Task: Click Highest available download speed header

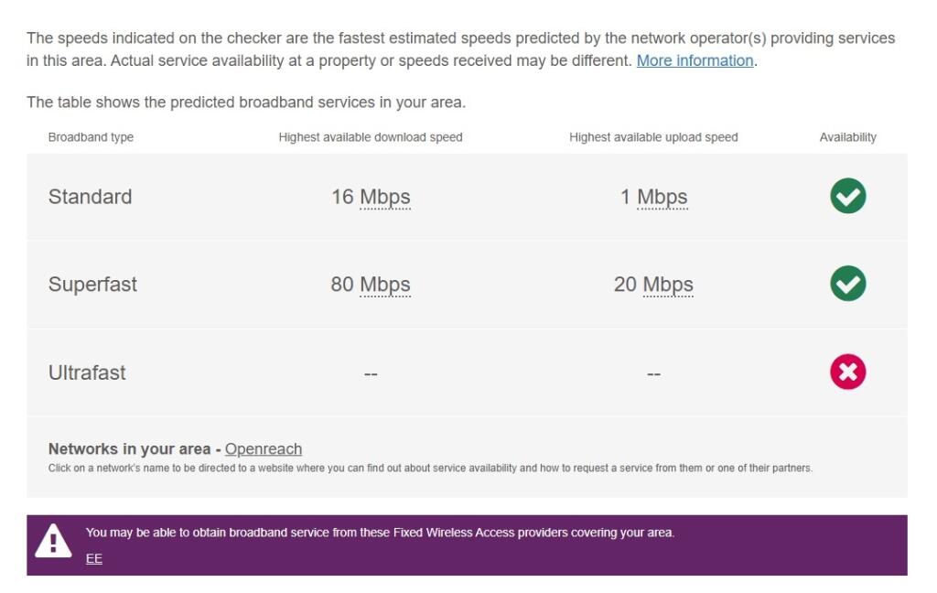Action: click(371, 137)
